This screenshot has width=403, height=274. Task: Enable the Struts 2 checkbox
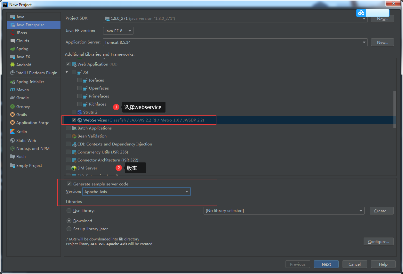click(73, 112)
